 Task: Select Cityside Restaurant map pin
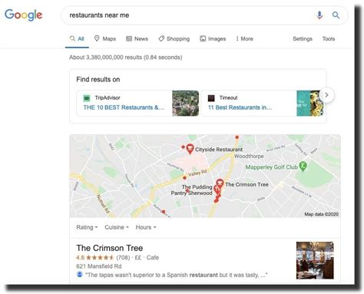190,149
